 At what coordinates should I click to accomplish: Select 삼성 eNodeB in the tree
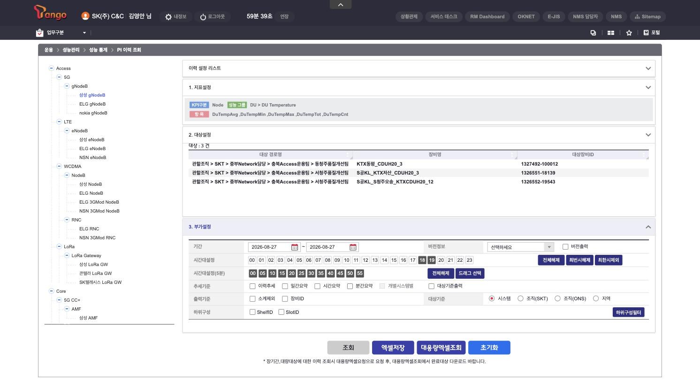click(92, 140)
